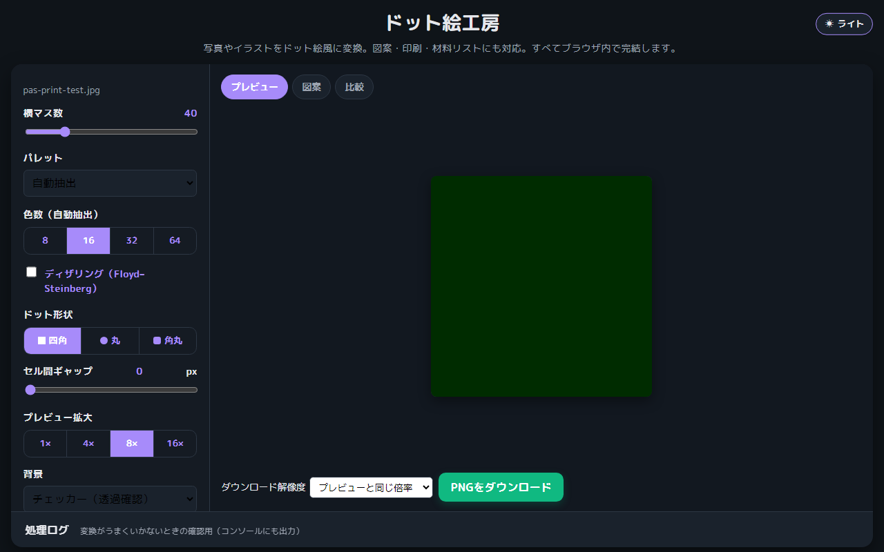The width and height of the screenshot is (884, 552).
Task: Open the ダウンロード解像度 dropdown
Action: point(372,487)
